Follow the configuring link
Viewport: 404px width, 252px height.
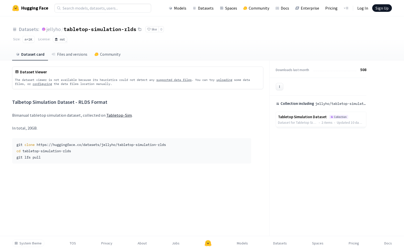pyautogui.click(x=42, y=84)
